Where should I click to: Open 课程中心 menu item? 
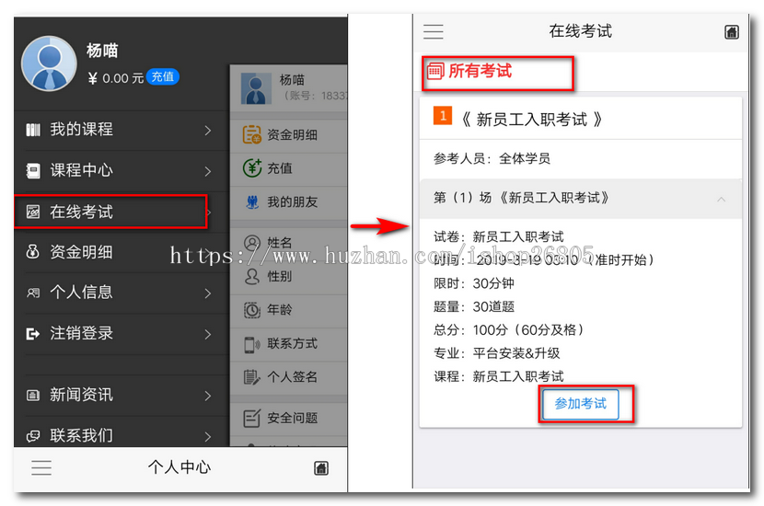(x=122, y=171)
